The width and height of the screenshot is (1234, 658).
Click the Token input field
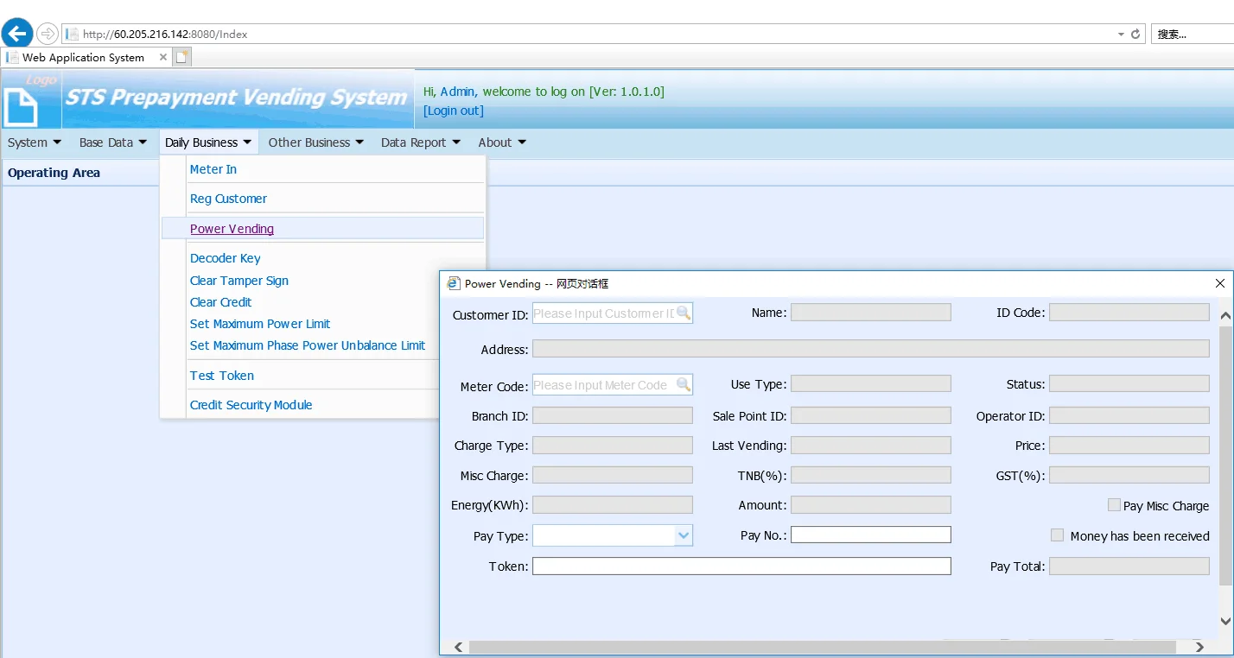coord(741,566)
